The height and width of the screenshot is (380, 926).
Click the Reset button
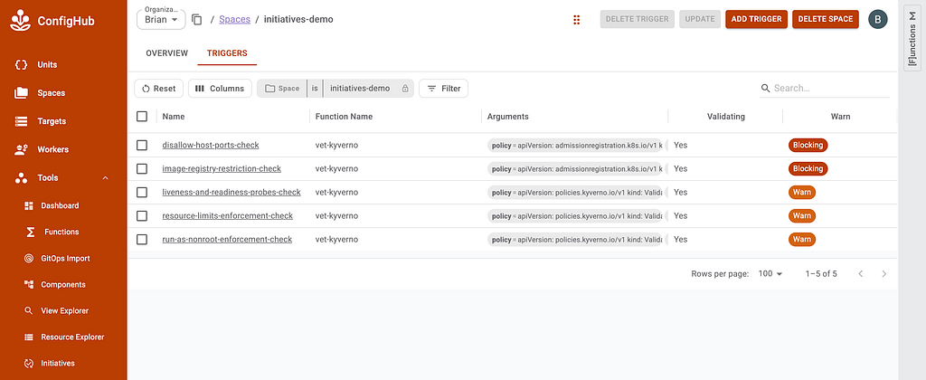coord(159,88)
